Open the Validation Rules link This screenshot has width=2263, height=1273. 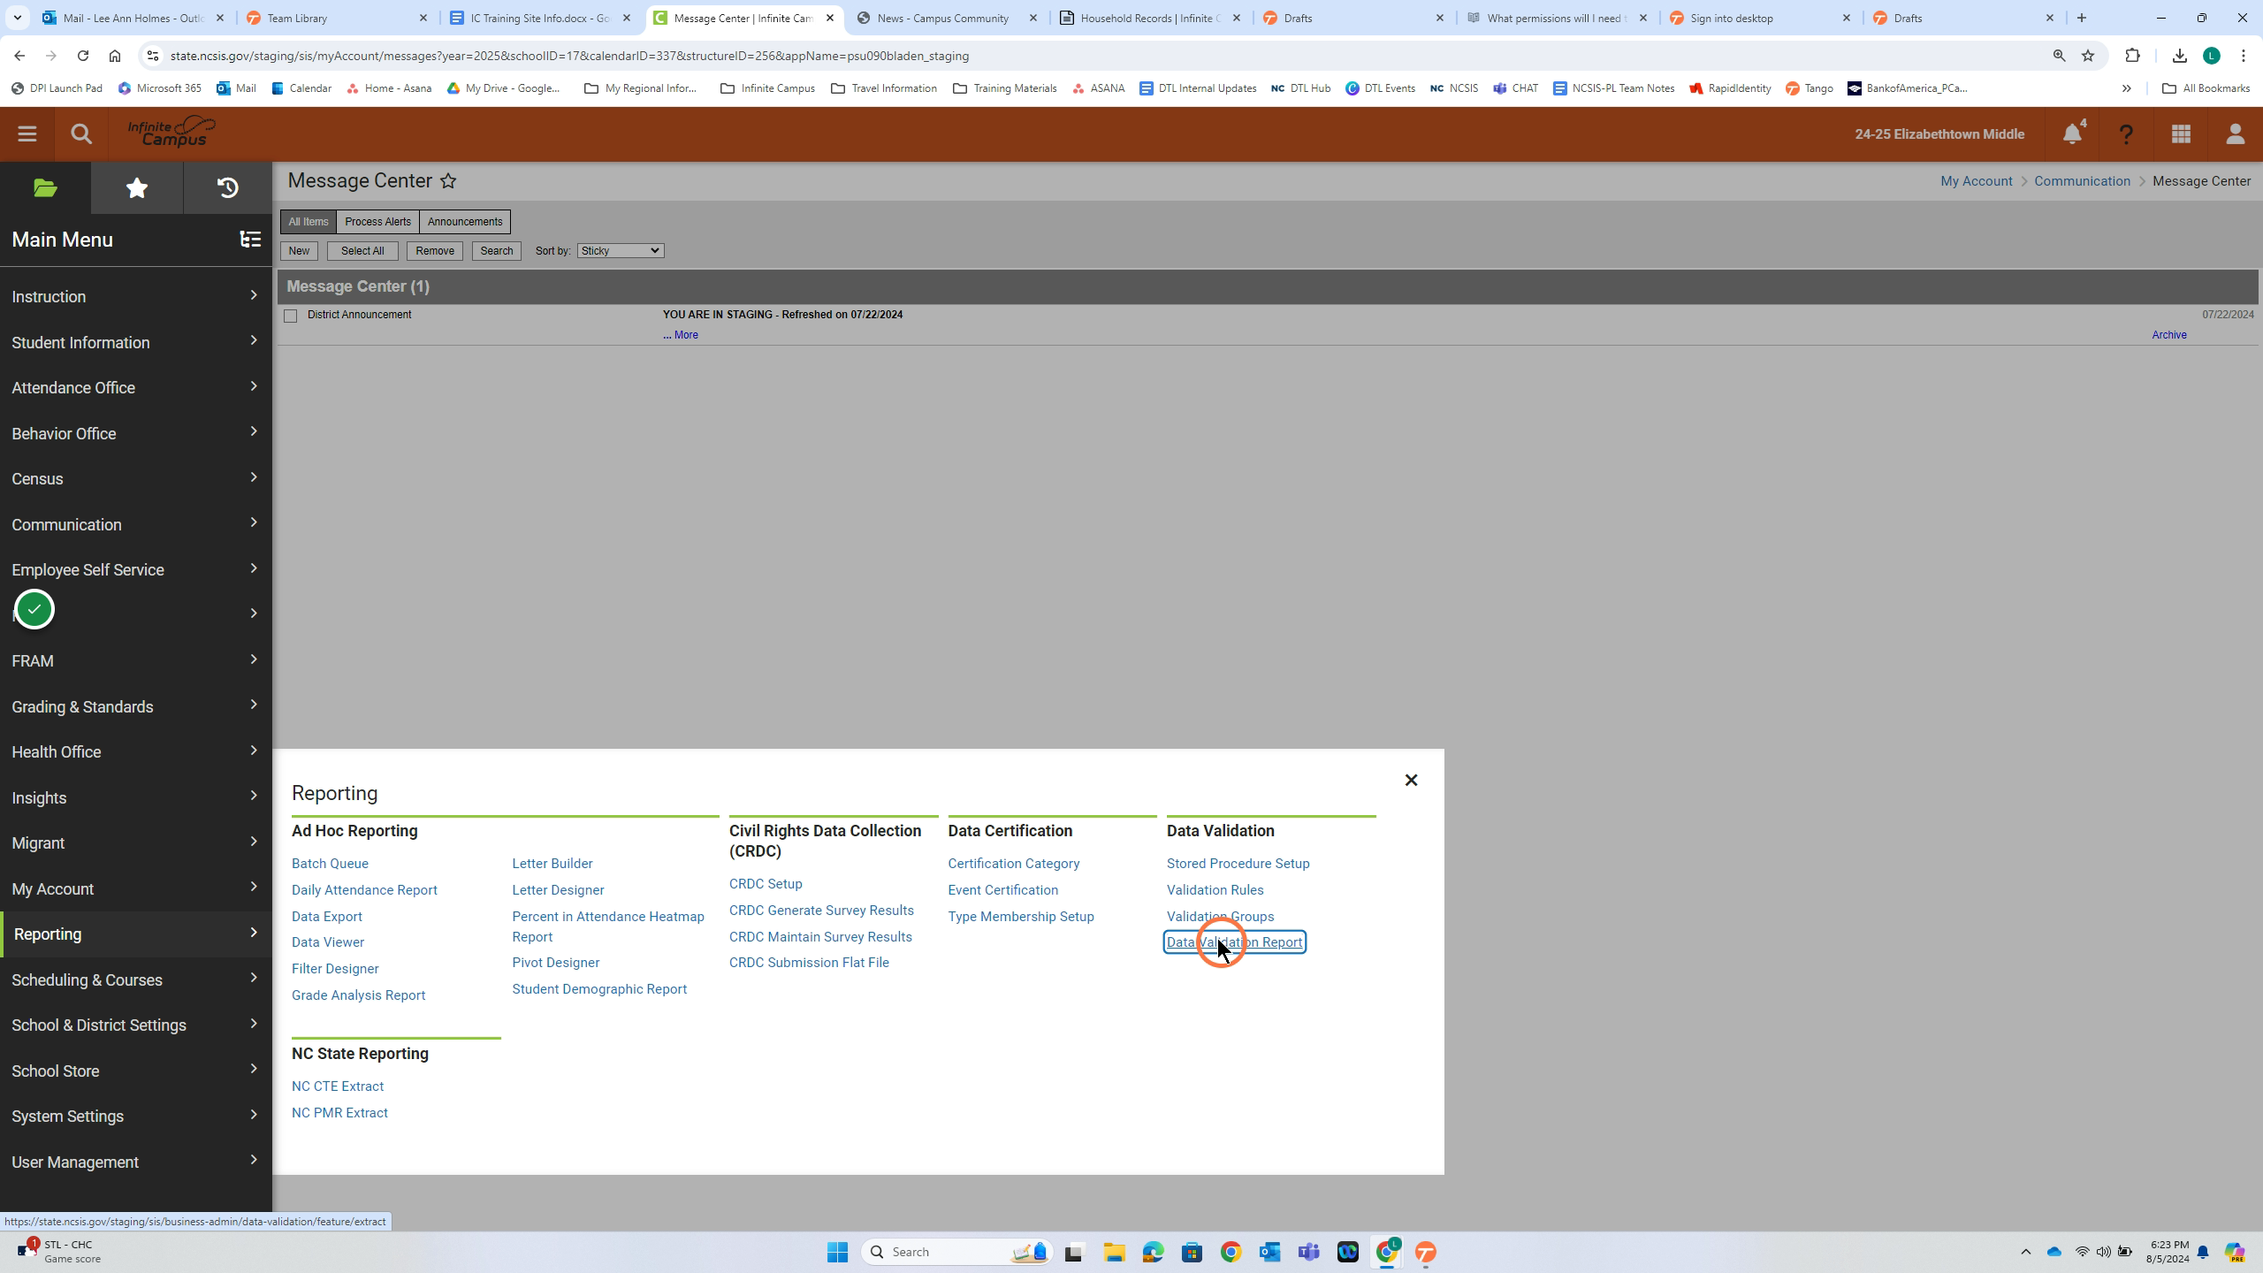[1215, 890]
